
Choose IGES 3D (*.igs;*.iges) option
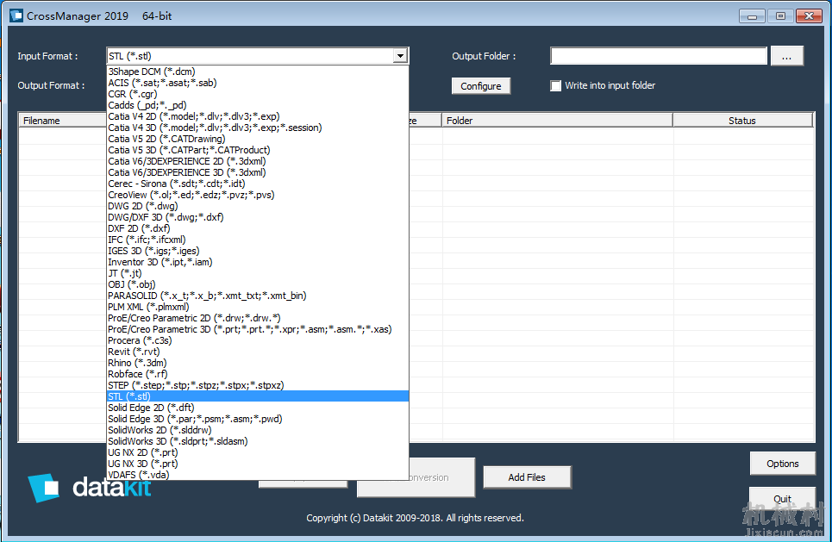tap(258, 251)
